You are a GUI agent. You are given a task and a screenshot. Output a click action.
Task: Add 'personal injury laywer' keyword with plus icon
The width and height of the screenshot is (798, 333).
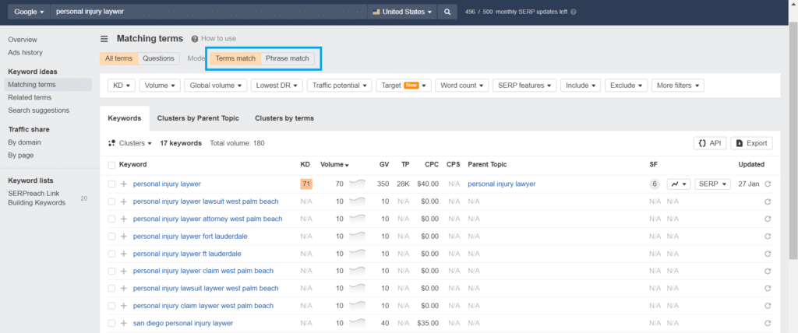tap(124, 184)
